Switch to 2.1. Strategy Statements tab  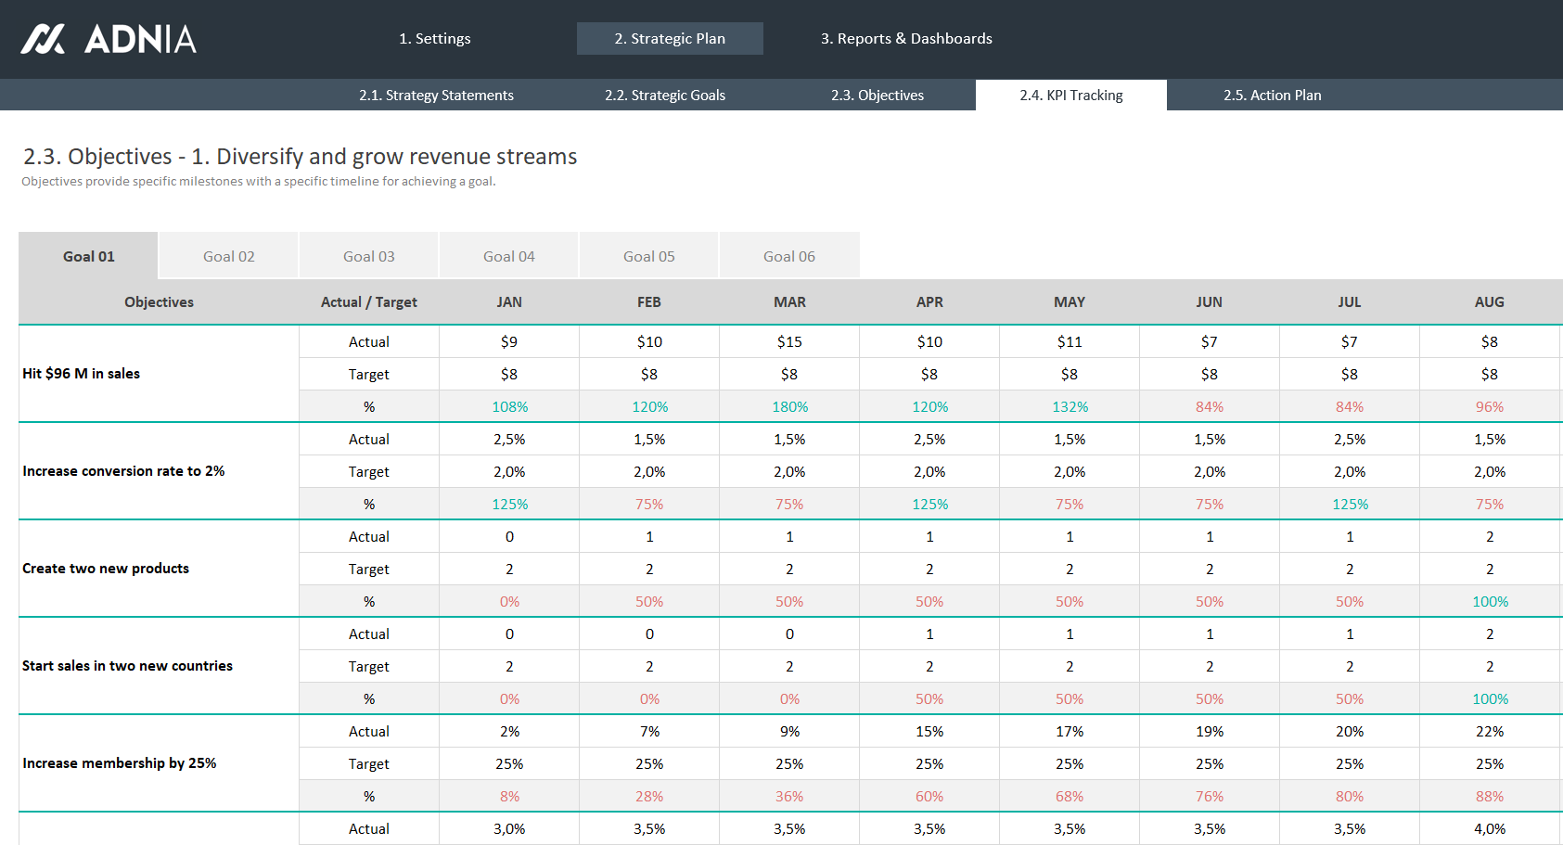436,96
